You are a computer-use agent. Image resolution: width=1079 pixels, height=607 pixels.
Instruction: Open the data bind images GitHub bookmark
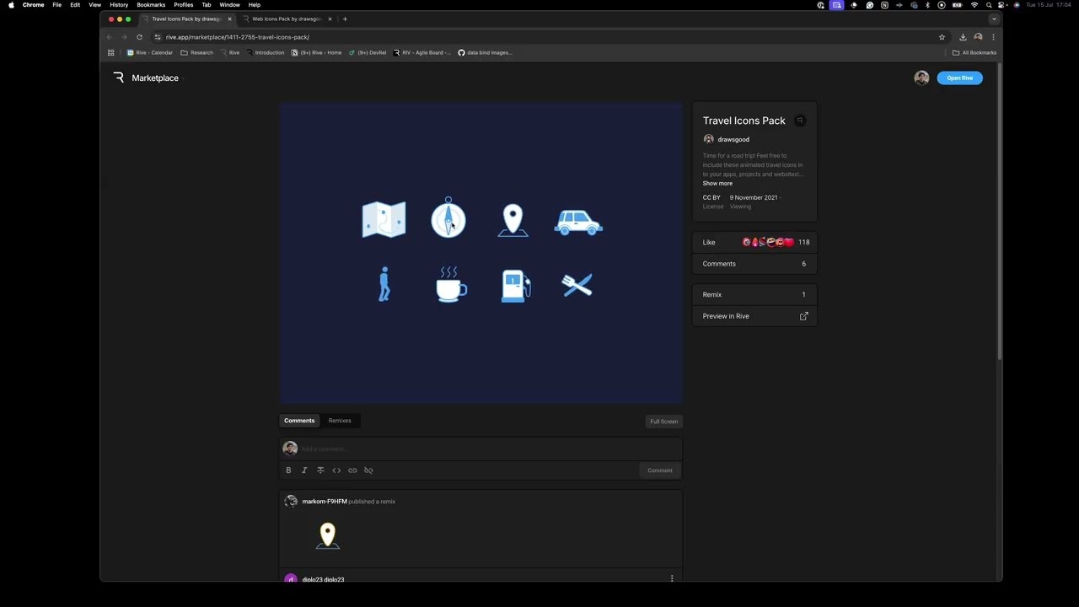[485, 52]
